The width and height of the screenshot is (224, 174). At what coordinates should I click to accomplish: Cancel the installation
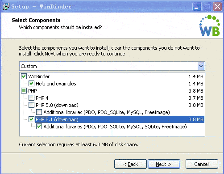point(202,164)
